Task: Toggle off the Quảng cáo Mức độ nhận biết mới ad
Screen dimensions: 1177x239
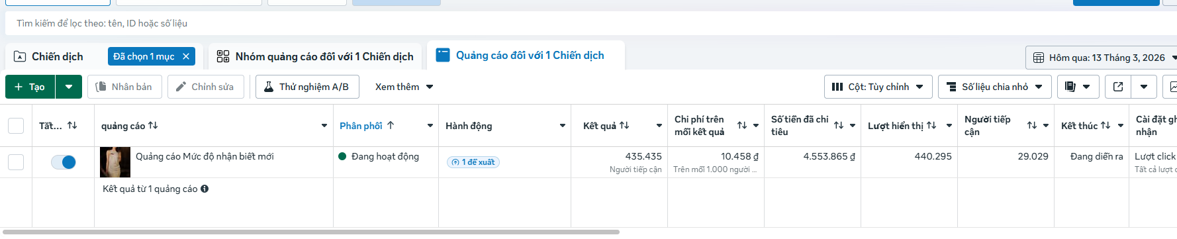Action: [64, 162]
